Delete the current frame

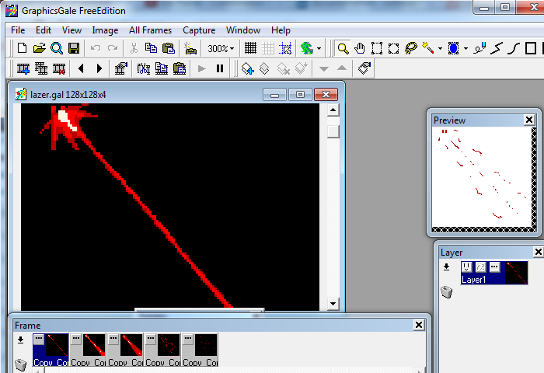click(x=59, y=68)
